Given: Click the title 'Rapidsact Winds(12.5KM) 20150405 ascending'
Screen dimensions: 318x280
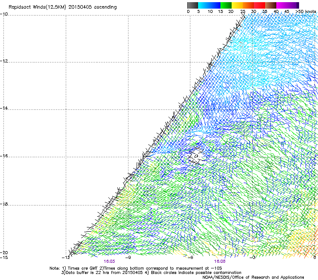Looking at the screenshot, I should pos(63,7).
